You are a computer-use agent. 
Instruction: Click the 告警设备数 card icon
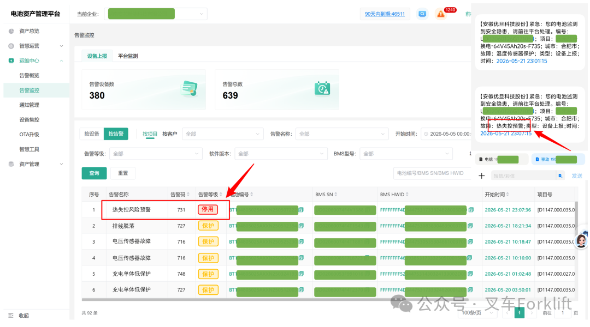(x=189, y=89)
